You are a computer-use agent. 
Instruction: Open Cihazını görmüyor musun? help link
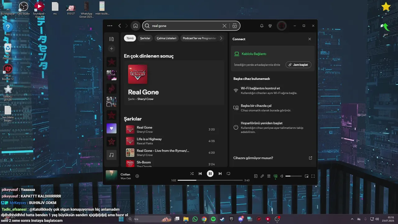253,158
